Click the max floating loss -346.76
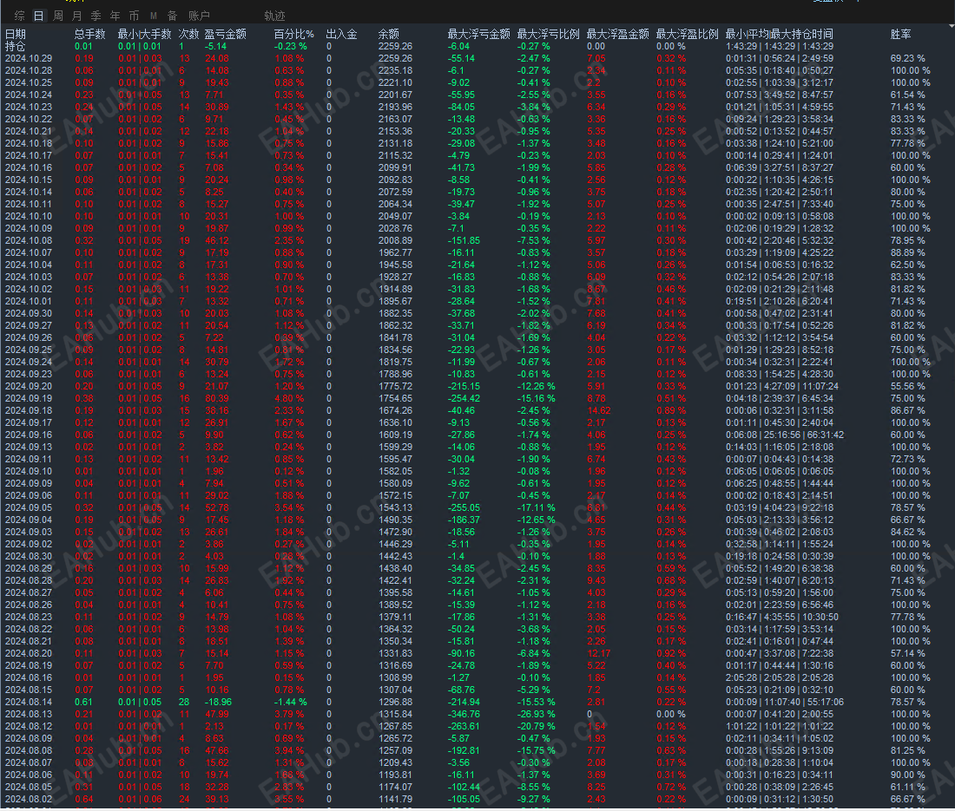The width and height of the screenshot is (955, 811). 464,714
